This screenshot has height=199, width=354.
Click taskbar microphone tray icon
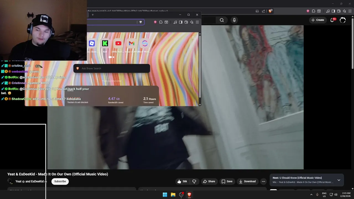tap(317, 195)
